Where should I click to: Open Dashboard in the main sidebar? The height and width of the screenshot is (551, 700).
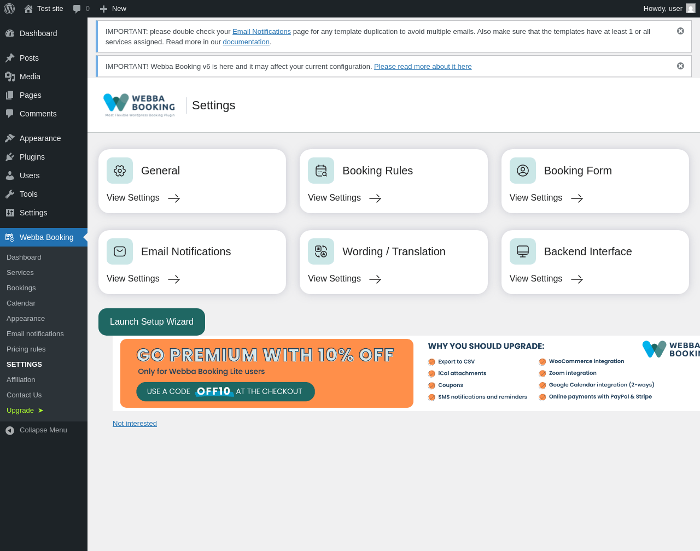coord(44,33)
